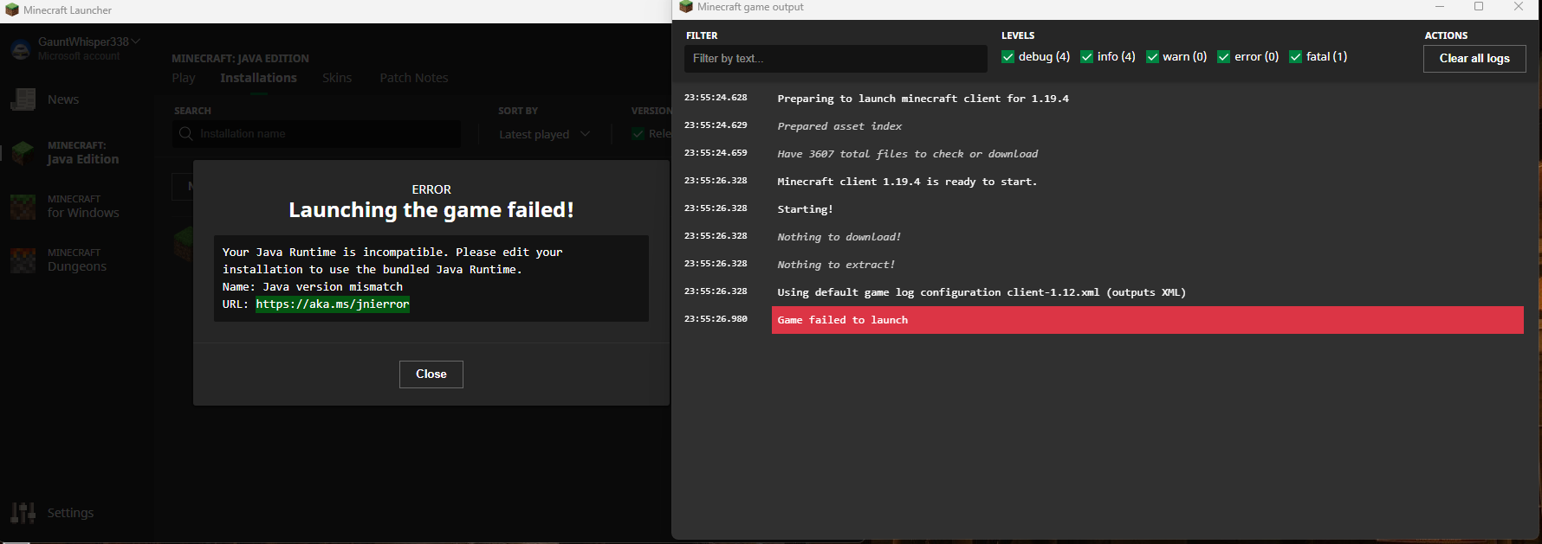The height and width of the screenshot is (544, 1542).
Task: Select Minecraft Java Edition in sidebar
Action: click(x=78, y=153)
